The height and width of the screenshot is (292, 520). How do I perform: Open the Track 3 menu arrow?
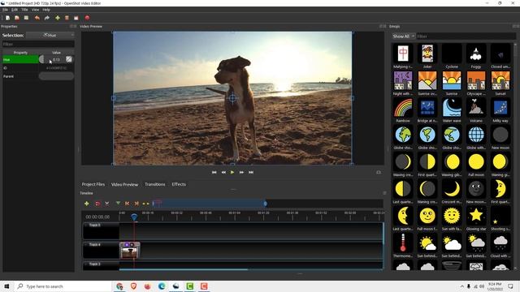click(86, 264)
